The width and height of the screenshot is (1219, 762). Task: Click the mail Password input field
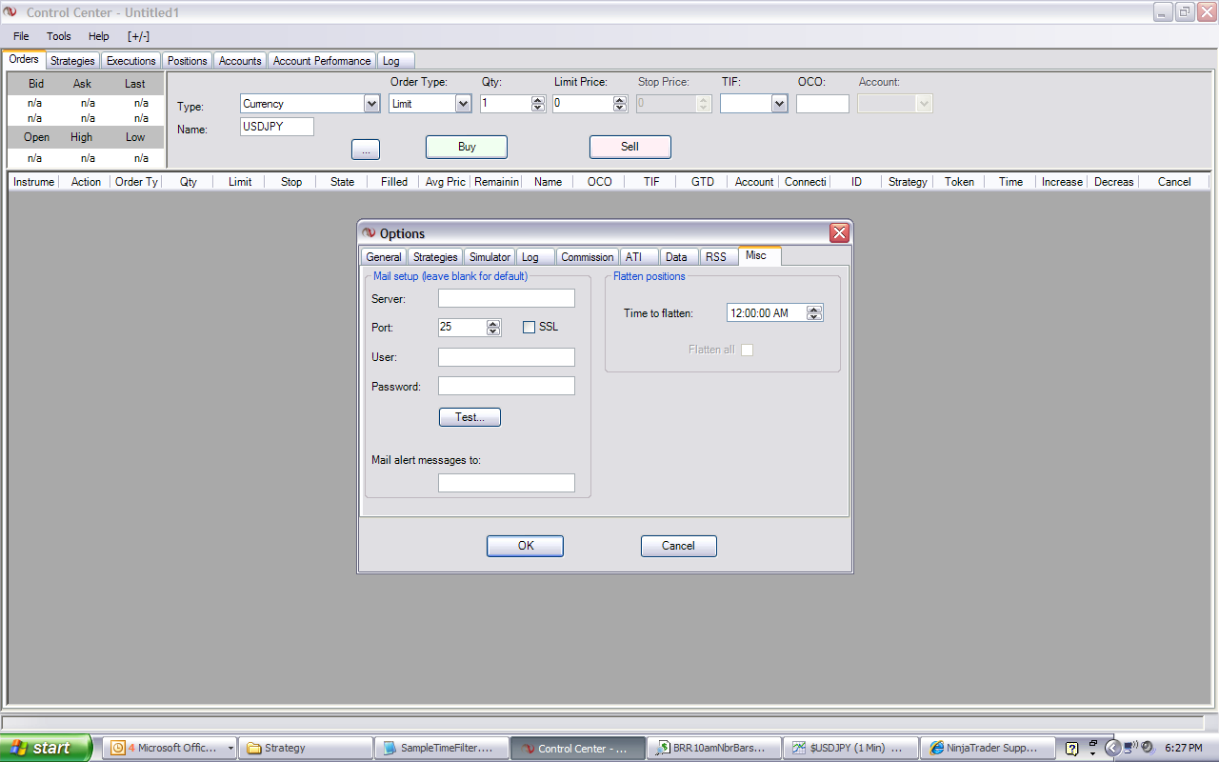pyautogui.click(x=507, y=386)
